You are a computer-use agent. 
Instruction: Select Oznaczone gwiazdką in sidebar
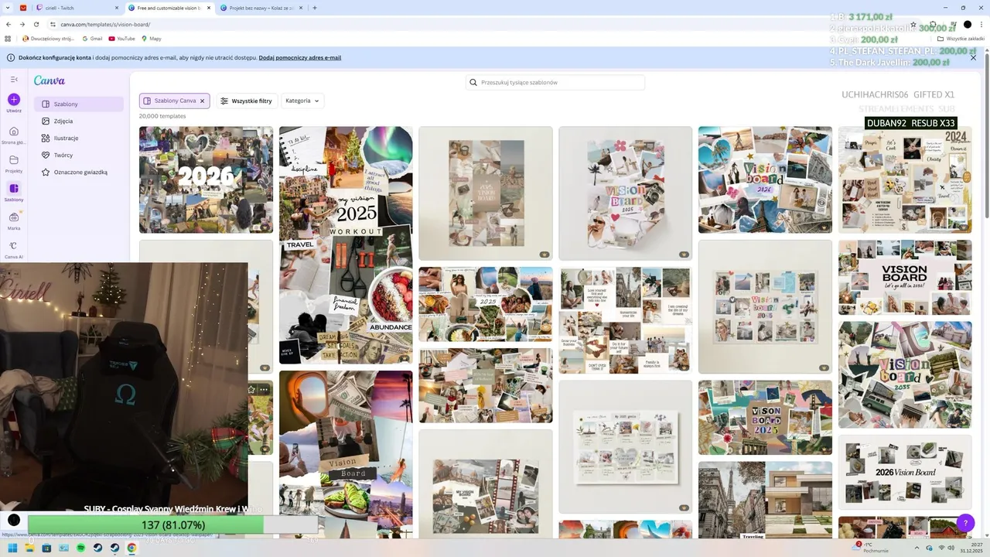(79, 172)
